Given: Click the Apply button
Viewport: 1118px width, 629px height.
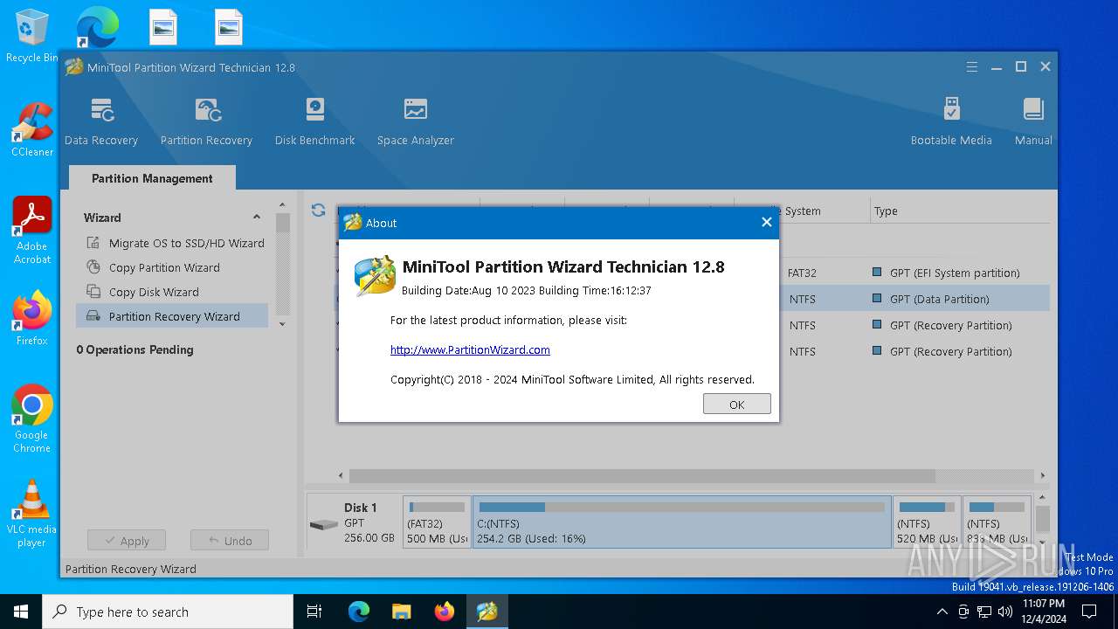Looking at the screenshot, I should coord(126,541).
